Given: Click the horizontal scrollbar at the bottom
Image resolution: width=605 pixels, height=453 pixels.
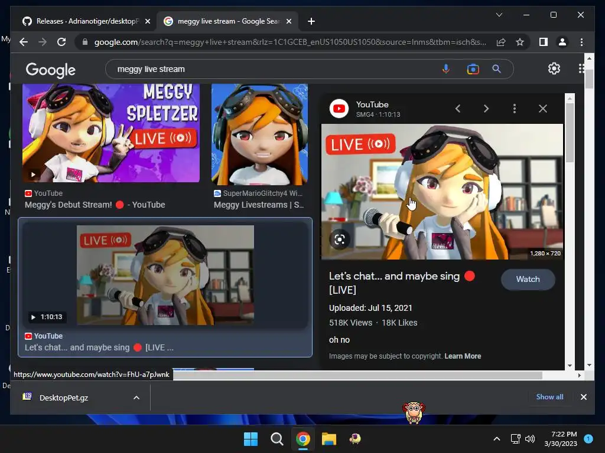Looking at the screenshot, I should [357, 375].
